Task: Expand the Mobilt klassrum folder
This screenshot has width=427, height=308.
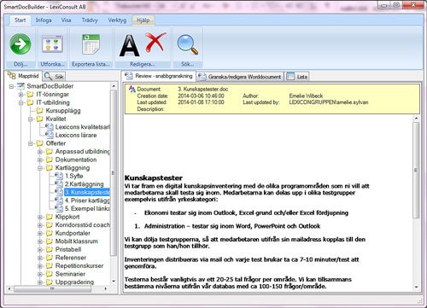Action: (40, 241)
